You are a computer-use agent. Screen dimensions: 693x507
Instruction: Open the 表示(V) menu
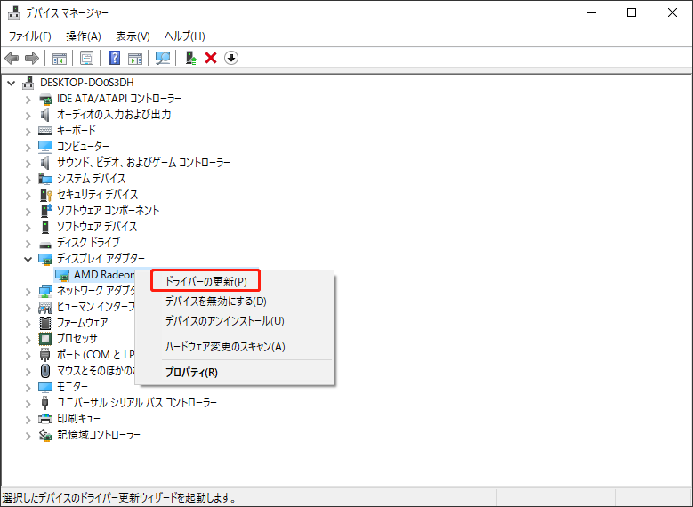point(133,36)
